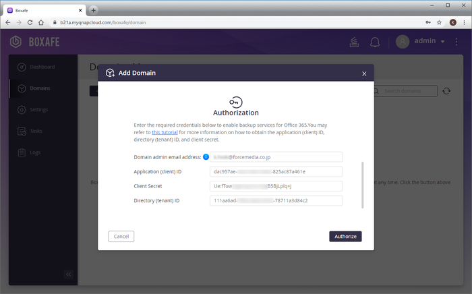The height and width of the screenshot is (294, 472).
Task: Click the Directory (tenant) ID field
Action: 276,200
